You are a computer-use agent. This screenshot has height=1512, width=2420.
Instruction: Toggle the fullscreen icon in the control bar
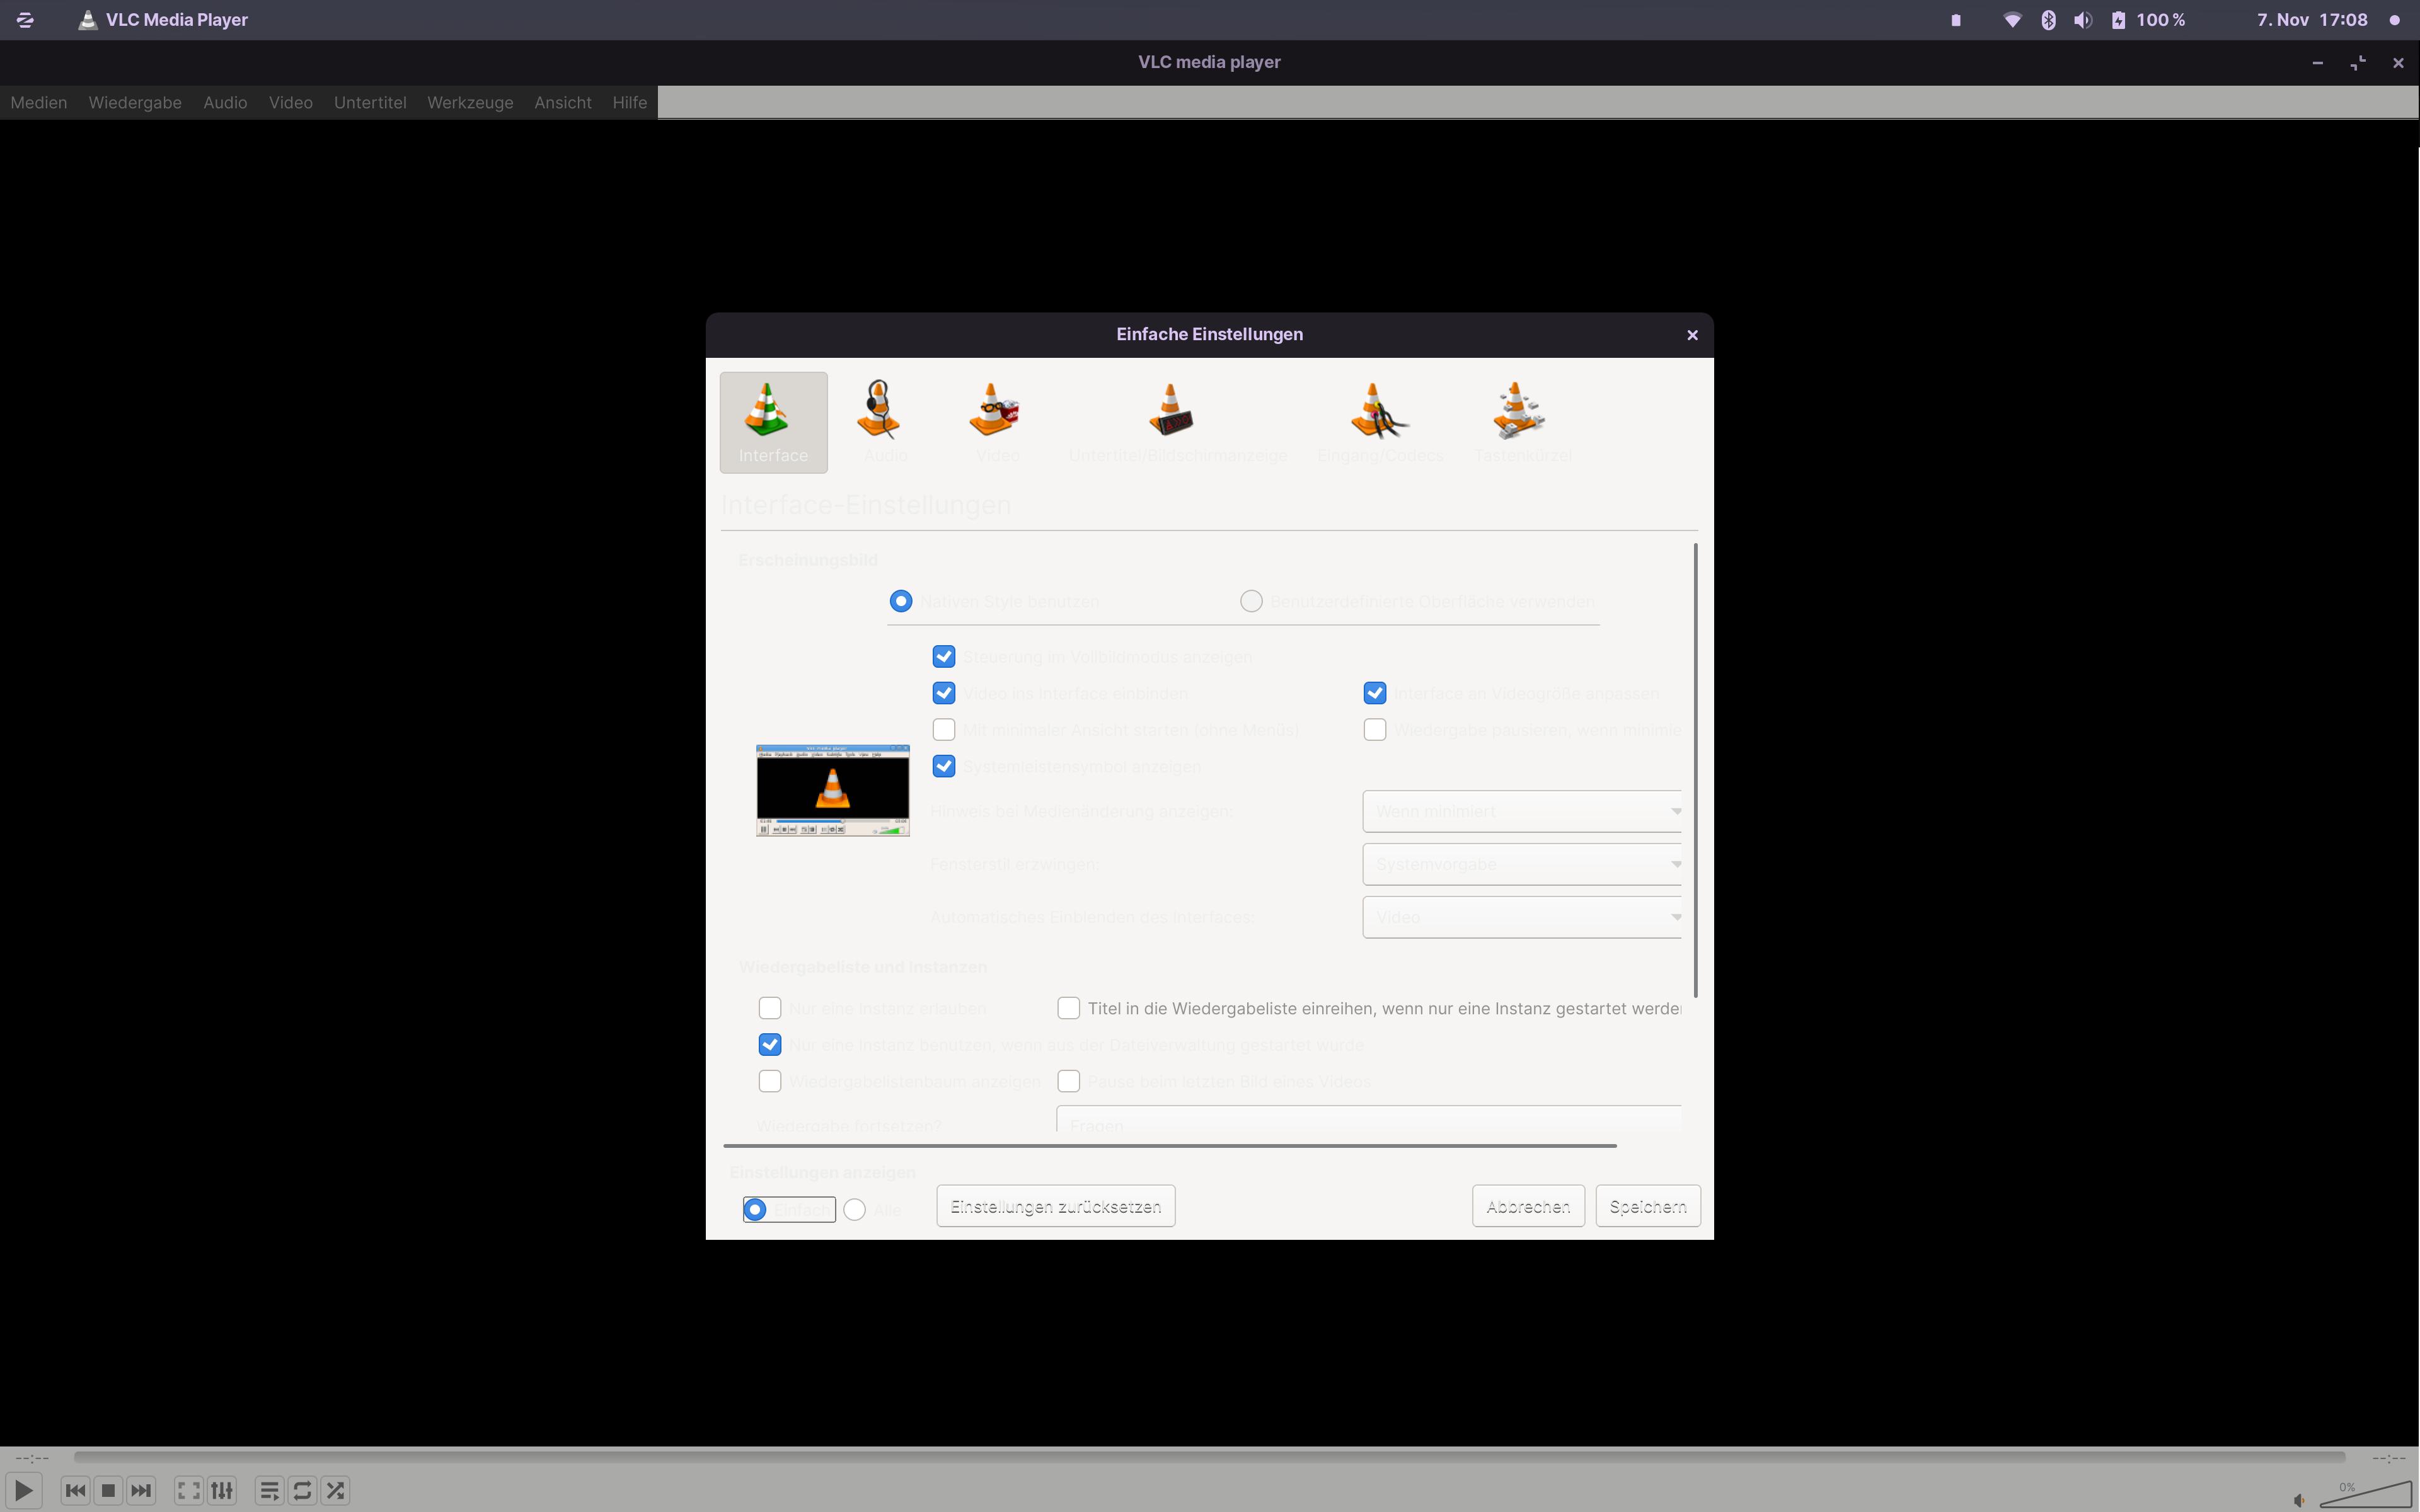pyautogui.click(x=188, y=1490)
